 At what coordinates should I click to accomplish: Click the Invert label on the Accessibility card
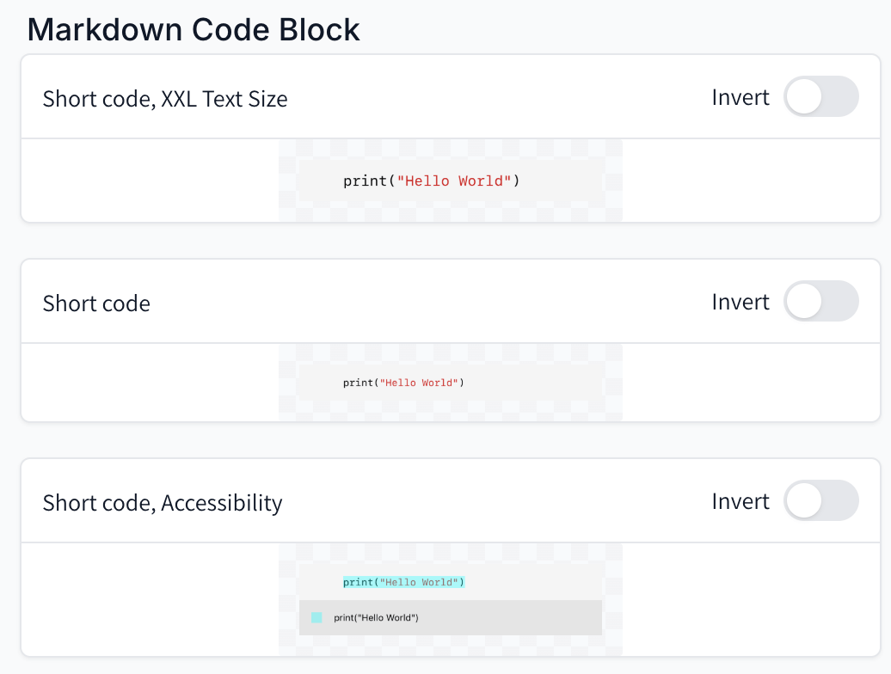coord(740,501)
